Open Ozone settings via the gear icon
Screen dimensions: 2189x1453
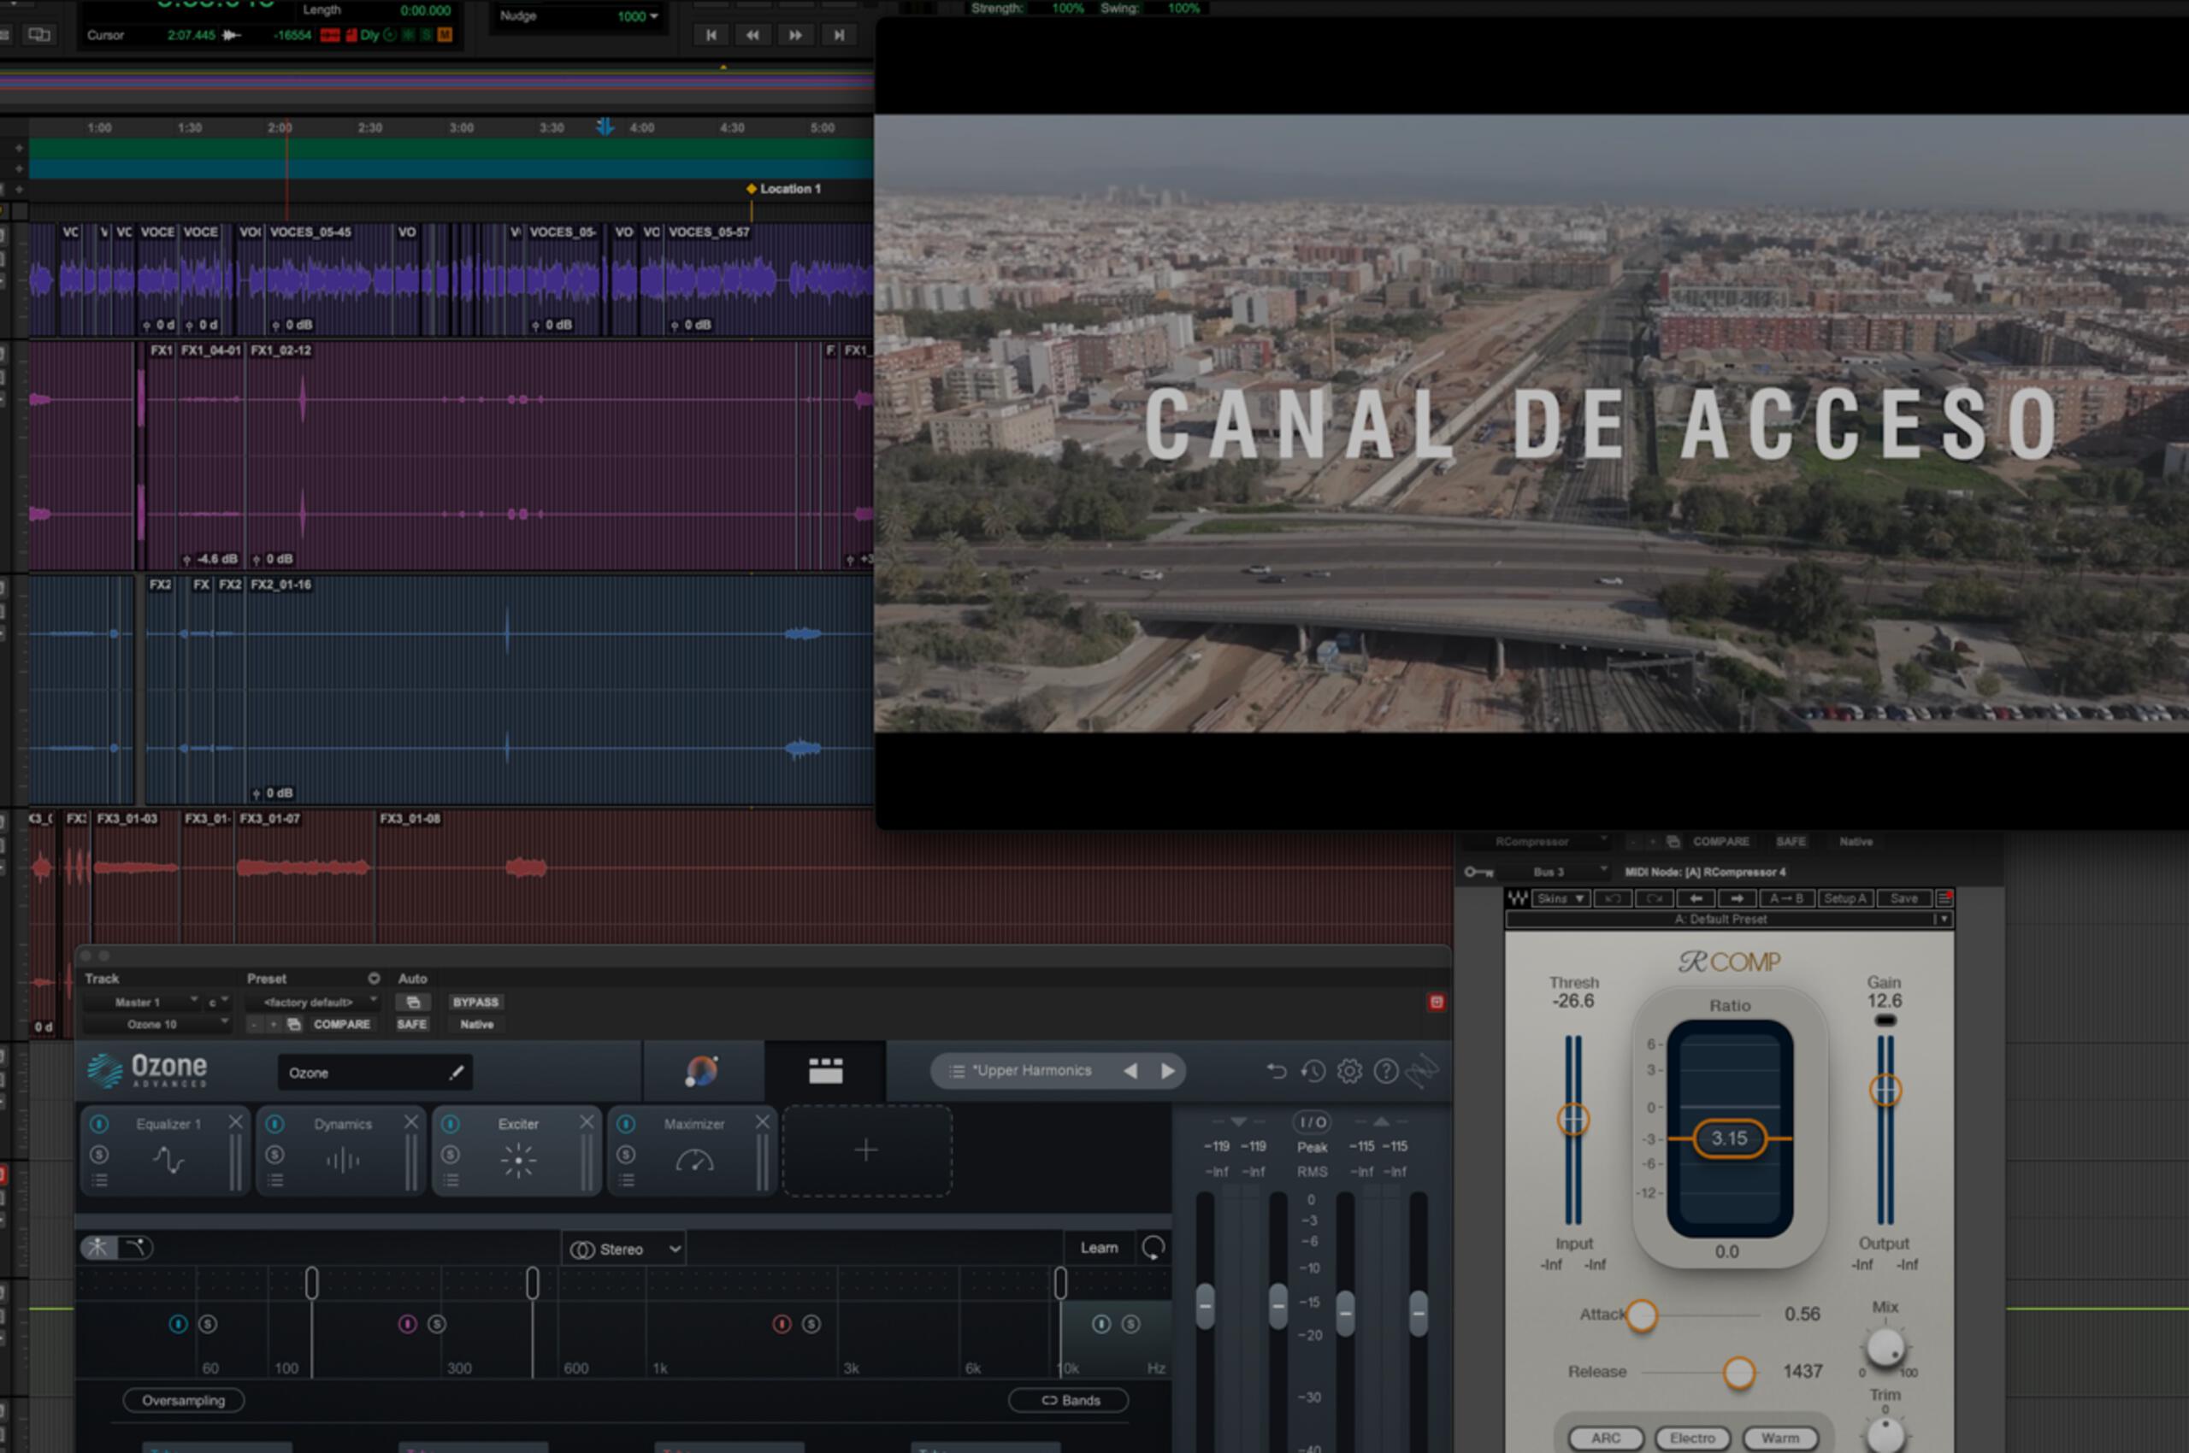pos(1349,1070)
